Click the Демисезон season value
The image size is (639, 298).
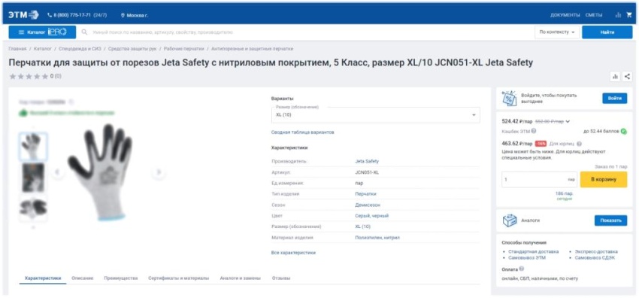[x=368, y=205]
